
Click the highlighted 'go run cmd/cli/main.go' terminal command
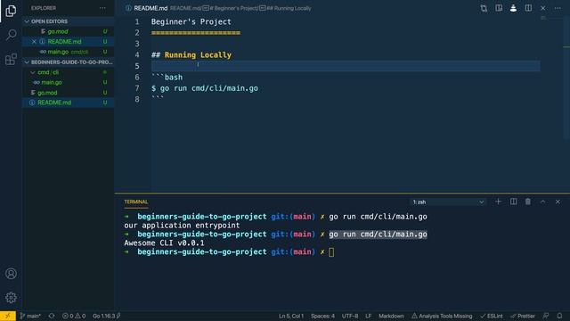[378, 235]
